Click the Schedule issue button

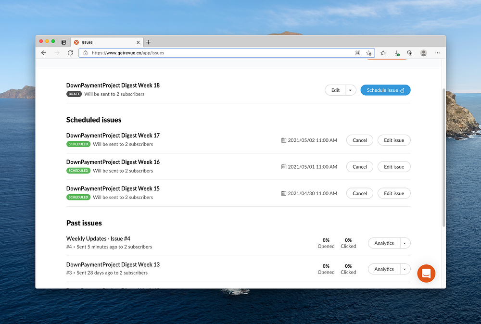(x=385, y=90)
